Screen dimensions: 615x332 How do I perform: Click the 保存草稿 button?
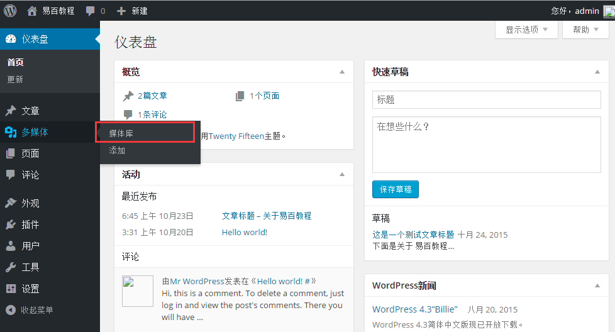point(396,189)
